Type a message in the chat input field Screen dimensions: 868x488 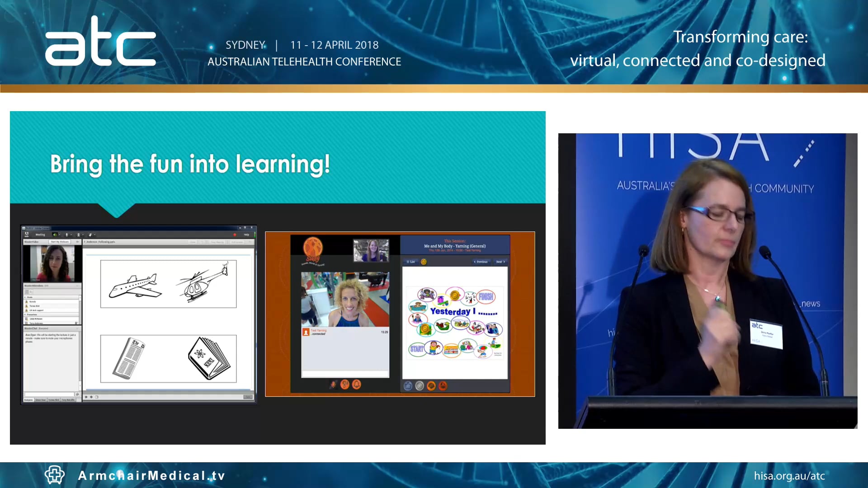pyautogui.click(x=50, y=393)
